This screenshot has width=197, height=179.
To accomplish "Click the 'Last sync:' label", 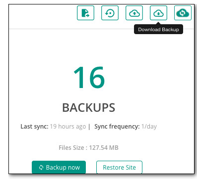I will pos(34,127).
